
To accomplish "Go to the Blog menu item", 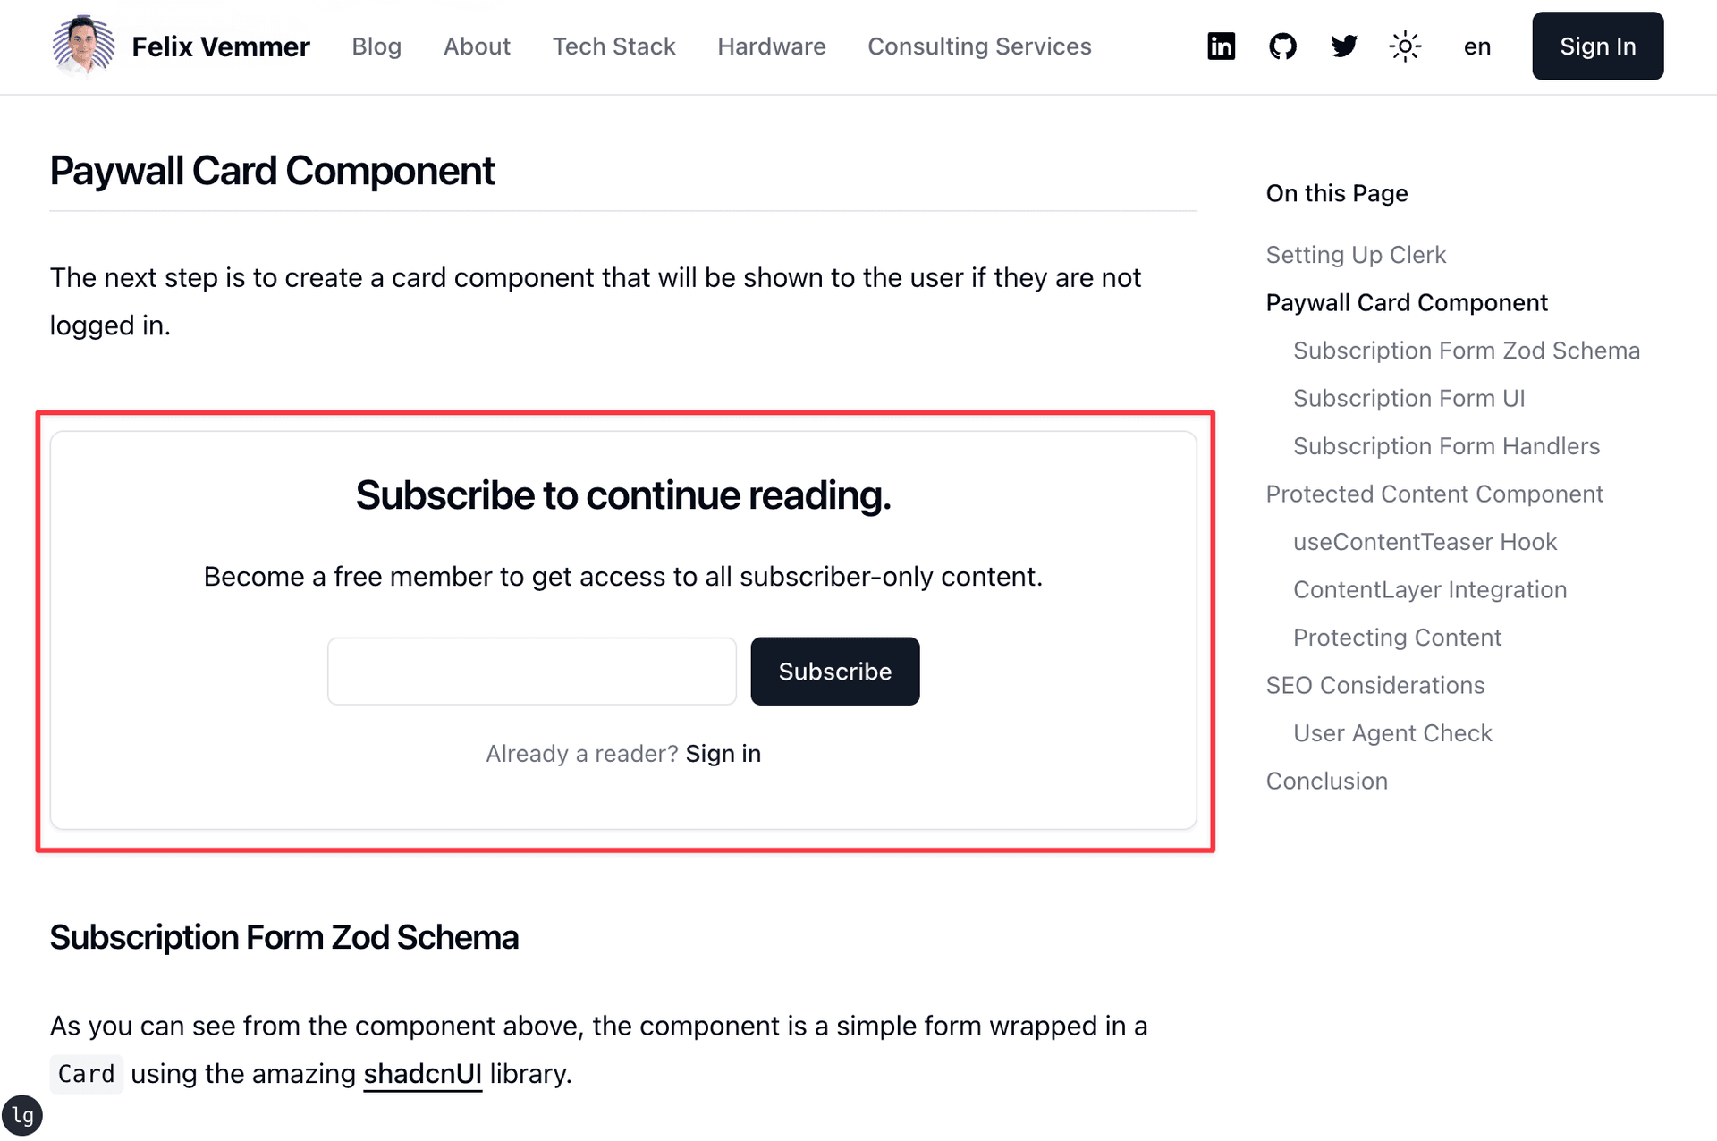I will tap(376, 46).
